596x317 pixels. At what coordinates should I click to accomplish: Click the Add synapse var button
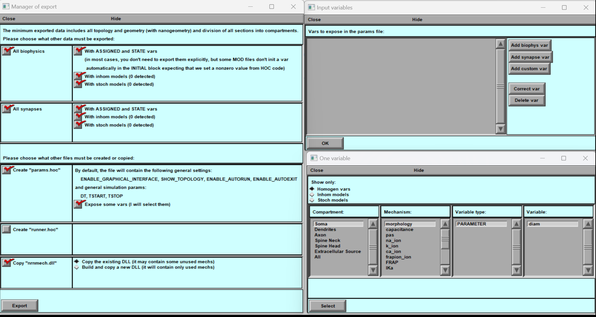point(530,57)
